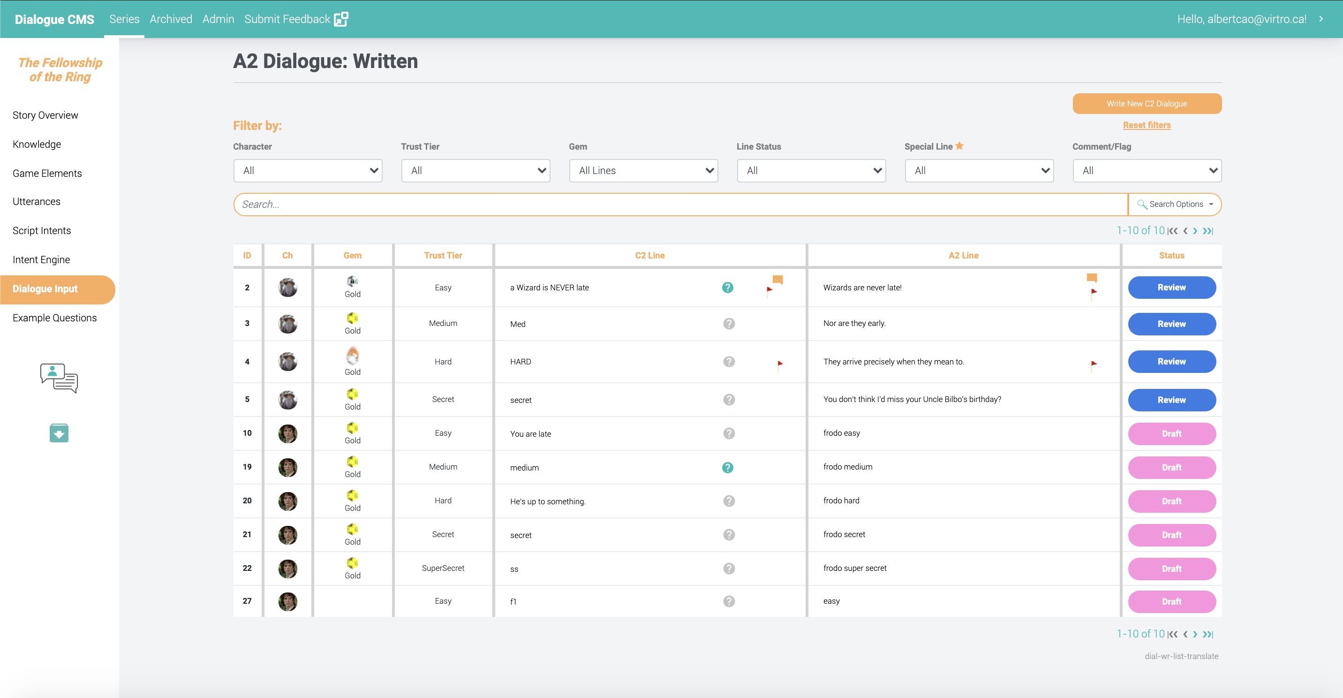Open Knowledge in sidebar

pos(37,144)
